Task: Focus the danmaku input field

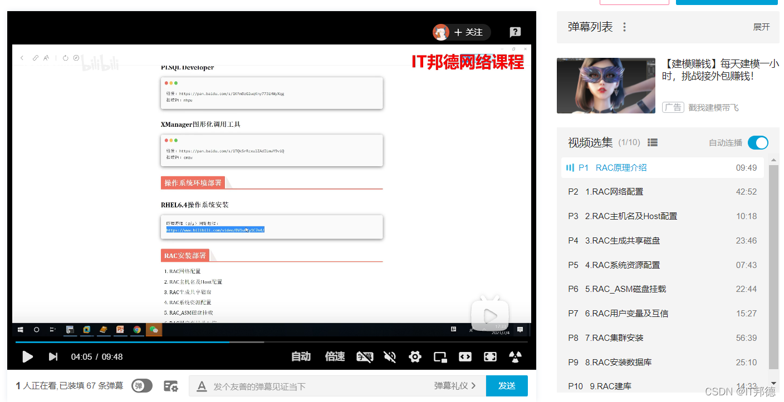Action: [x=320, y=386]
